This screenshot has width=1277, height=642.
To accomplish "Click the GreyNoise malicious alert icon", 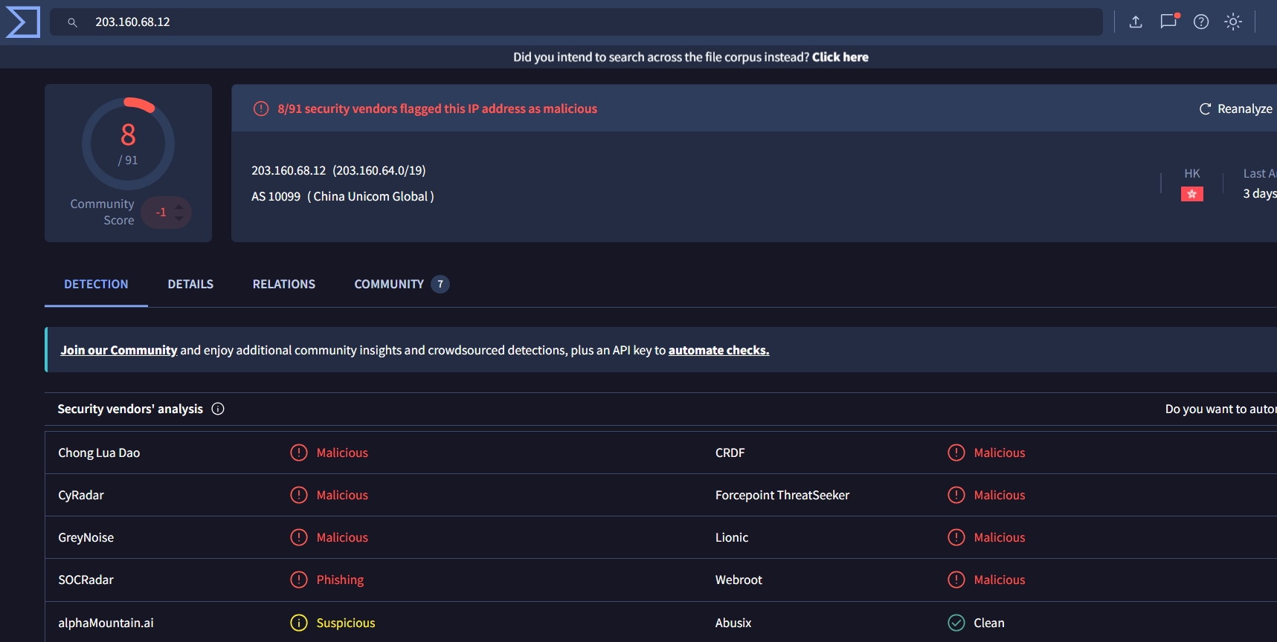I will point(299,537).
